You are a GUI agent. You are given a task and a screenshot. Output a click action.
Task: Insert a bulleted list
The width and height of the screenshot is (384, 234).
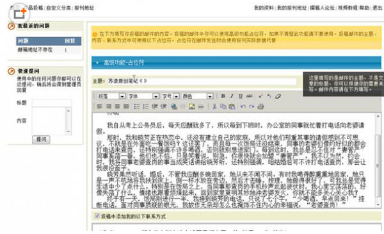[x=137, y=106]
